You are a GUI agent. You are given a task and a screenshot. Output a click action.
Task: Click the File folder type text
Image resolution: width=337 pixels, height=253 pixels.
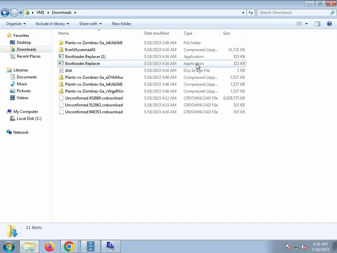coord(192,42)
